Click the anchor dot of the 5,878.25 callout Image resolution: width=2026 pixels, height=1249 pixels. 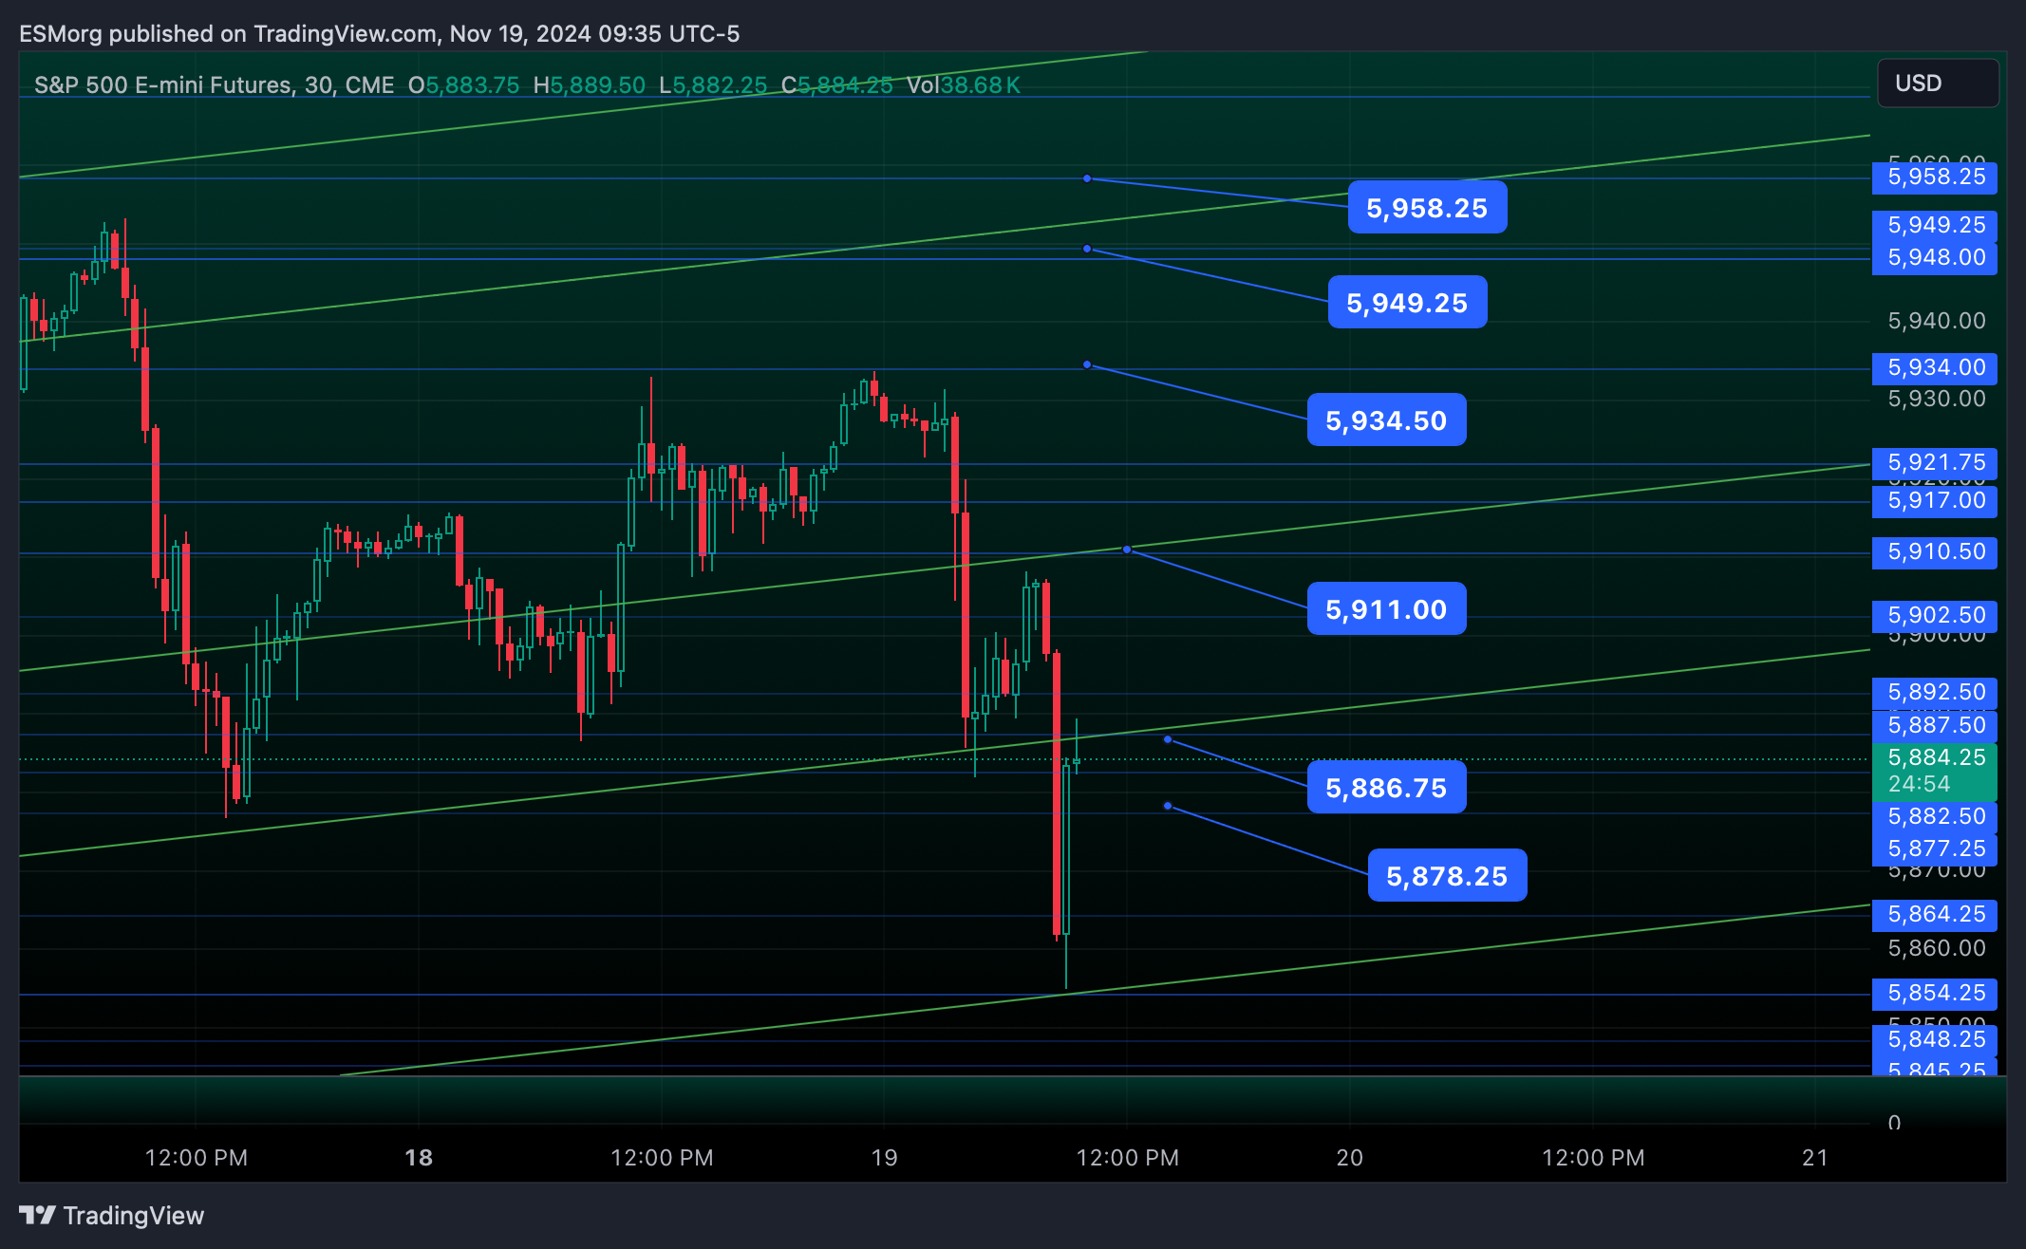[1168, 806]
